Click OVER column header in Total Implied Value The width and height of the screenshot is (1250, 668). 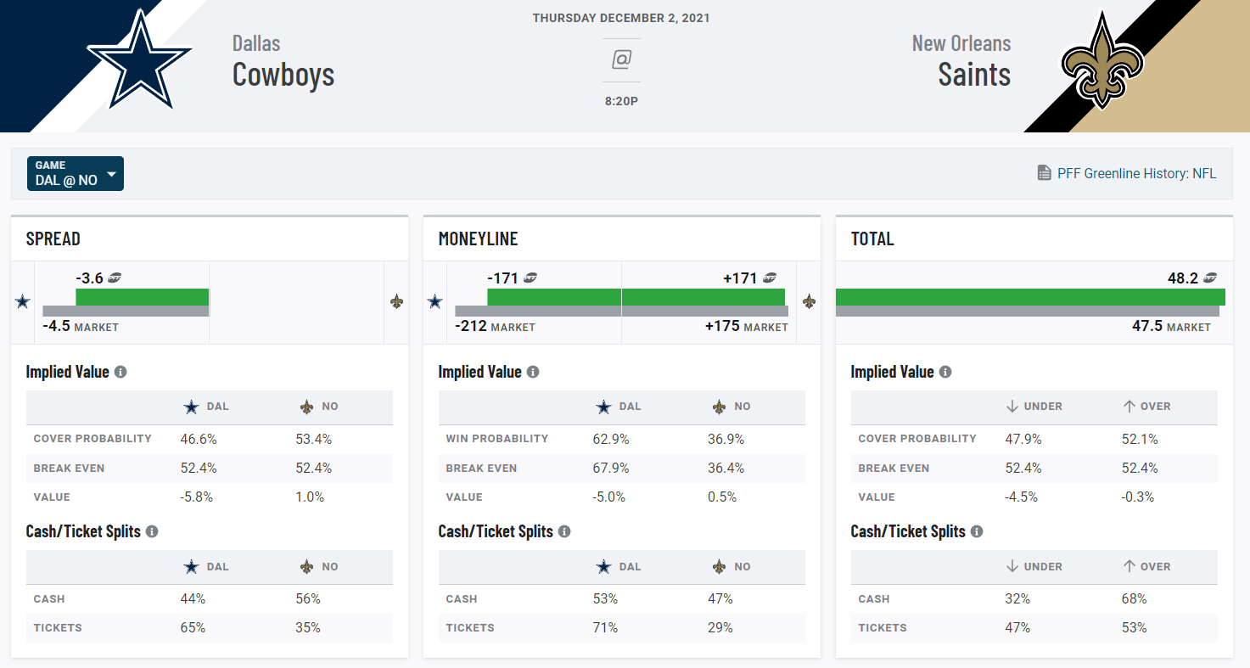point(1146,407)
